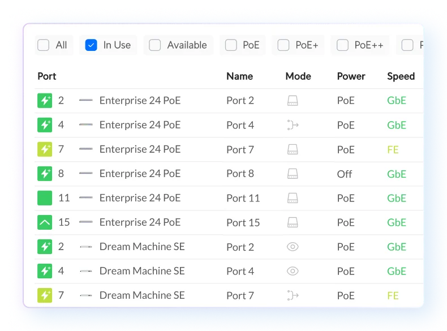447x331 pixels.
Task: Click the mode icon in Port 11 row
Action: tap(293, 198)
